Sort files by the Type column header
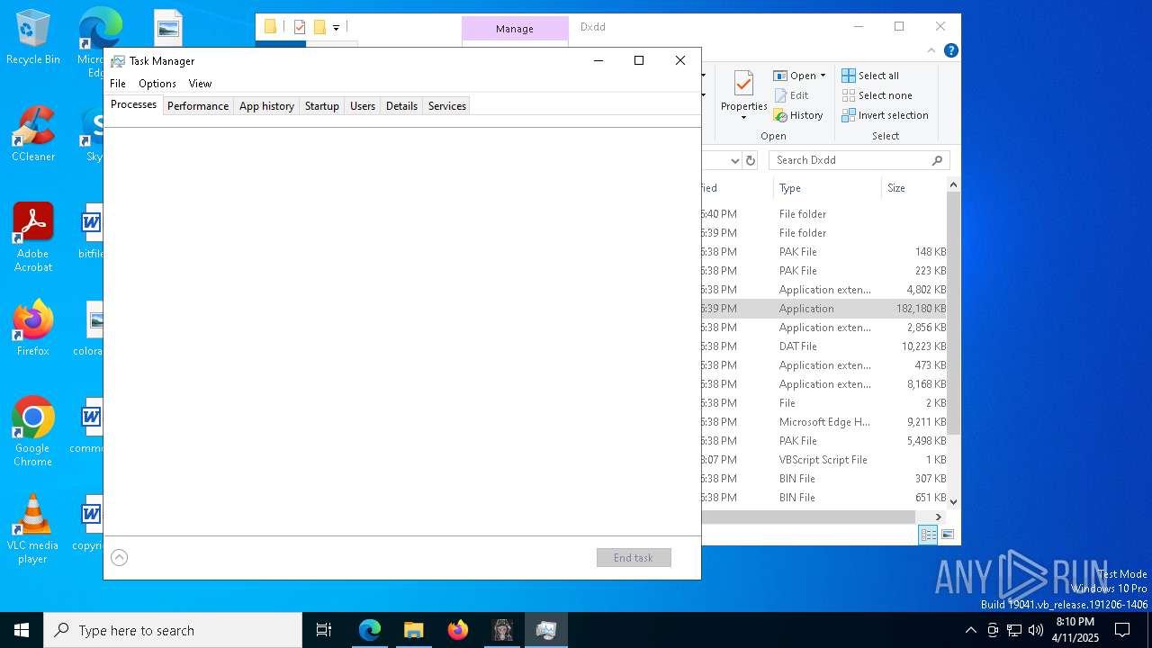1152x648 pixels. [827, 188]
